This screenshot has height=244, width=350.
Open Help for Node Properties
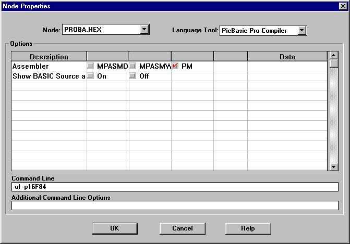[x=248, y=228]
